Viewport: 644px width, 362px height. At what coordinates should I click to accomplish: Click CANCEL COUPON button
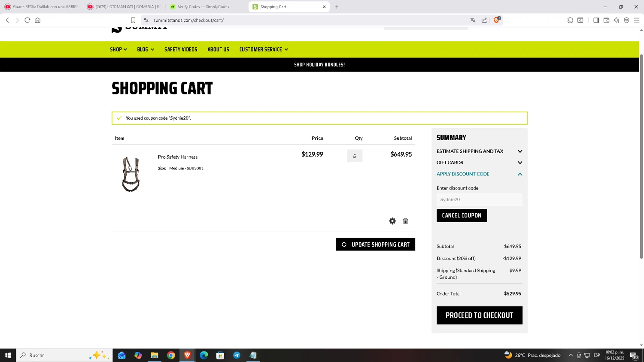coord(462,215)
